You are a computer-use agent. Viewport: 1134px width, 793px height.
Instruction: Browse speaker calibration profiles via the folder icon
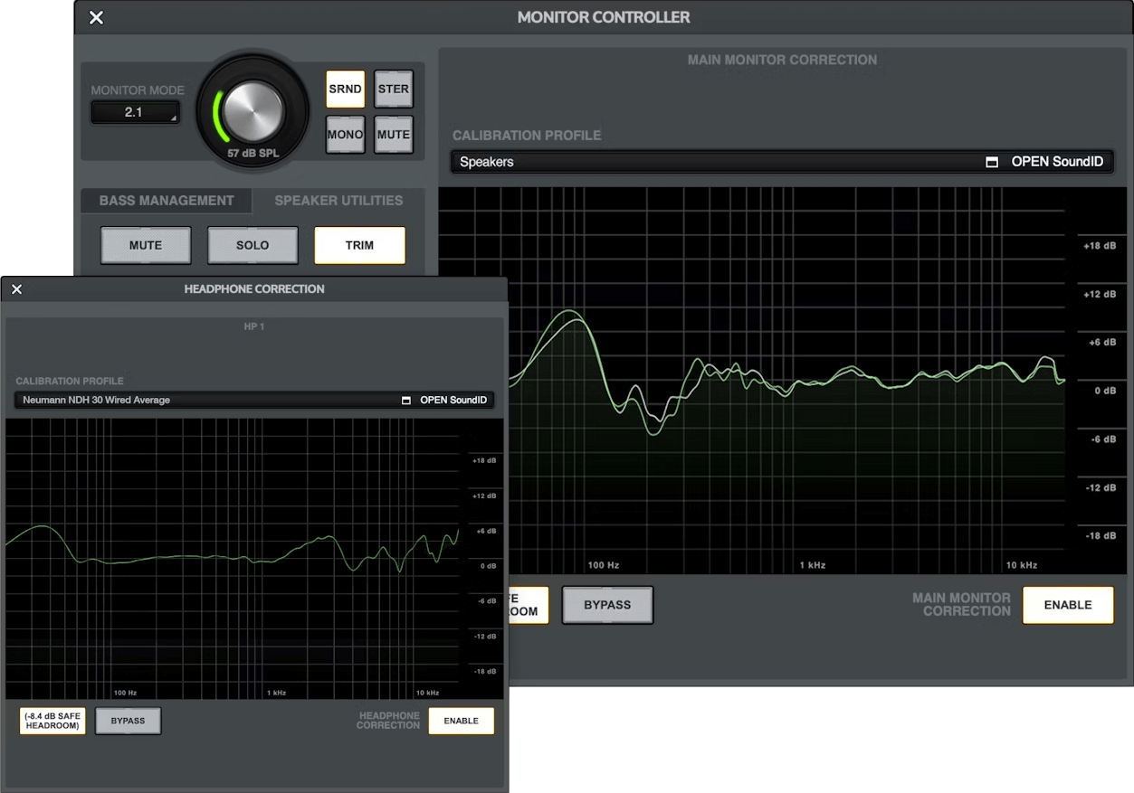[x=991, y=161]
